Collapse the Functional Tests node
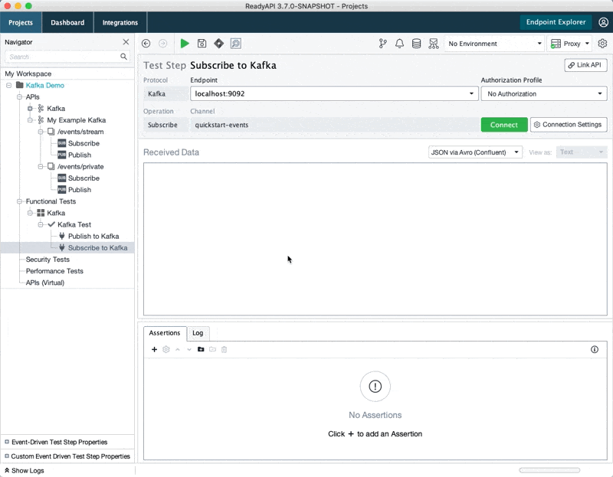Screen dimensions: 613x477 [x=19, y=201]
